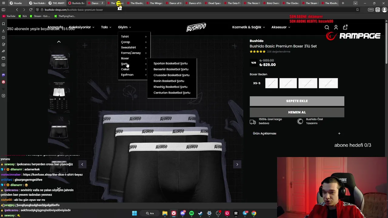
Task: Select the boxer size chart thumbnail
Action: pyautogui.click(x=59, y=95)
